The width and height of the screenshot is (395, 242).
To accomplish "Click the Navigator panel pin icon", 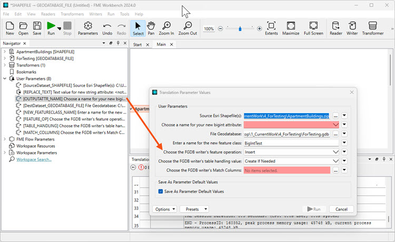I will 118,43.
